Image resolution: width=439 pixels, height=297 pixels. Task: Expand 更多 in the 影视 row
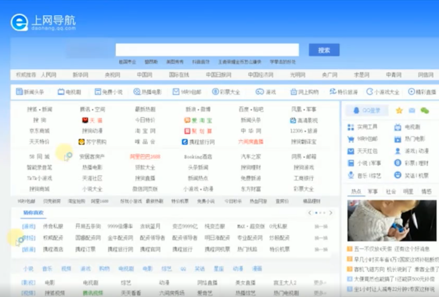[320, 282]
